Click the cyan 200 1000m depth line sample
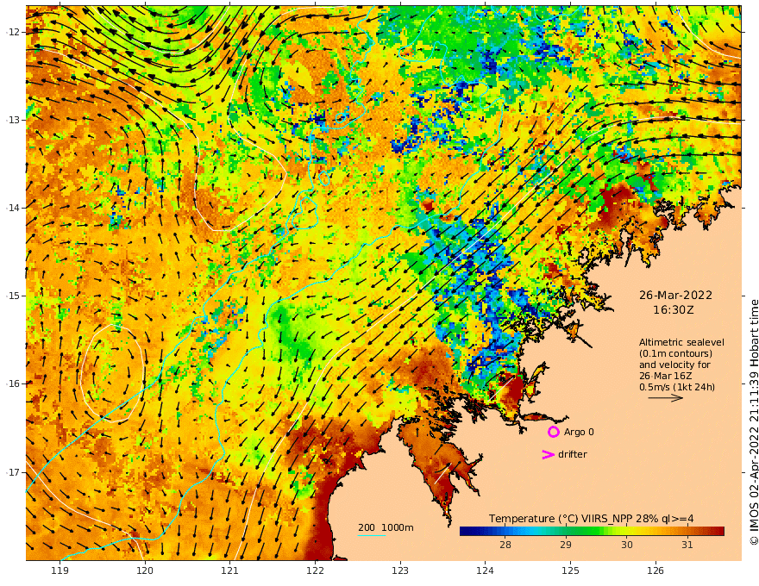This screenshot has height=586, width=759. pyautogui.click(x=372, y=535)
